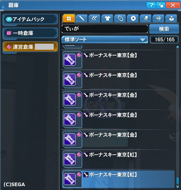Open the units filter with double-chevron icon

[94, 18]
